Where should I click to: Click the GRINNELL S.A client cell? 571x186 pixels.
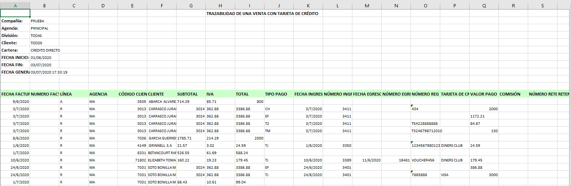tap(161, 145)
